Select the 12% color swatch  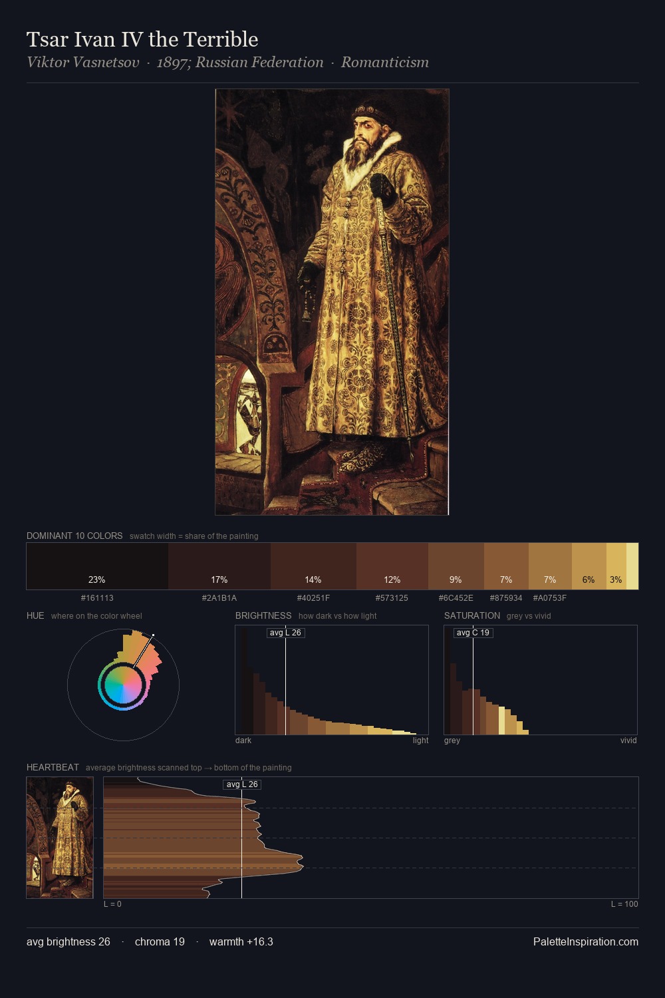pos(392,566)
